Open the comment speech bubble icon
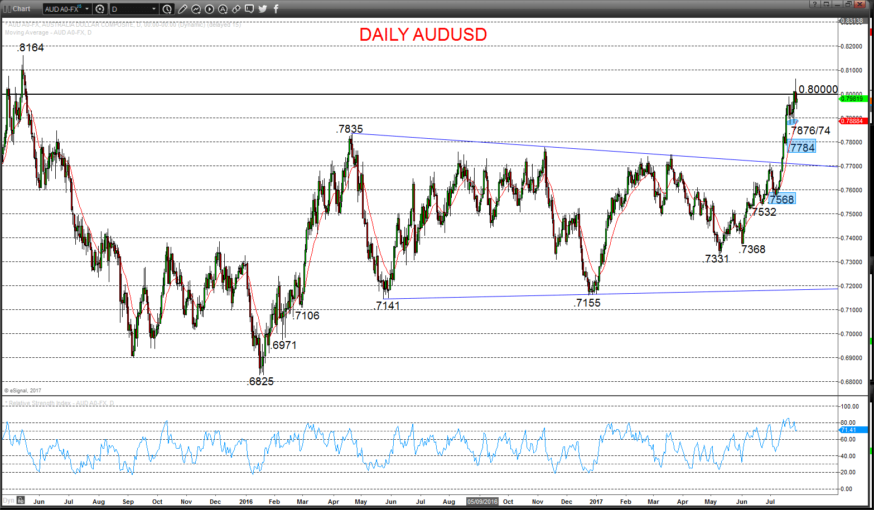The height and width of the screenshot is (510, 874). point(249,9)
